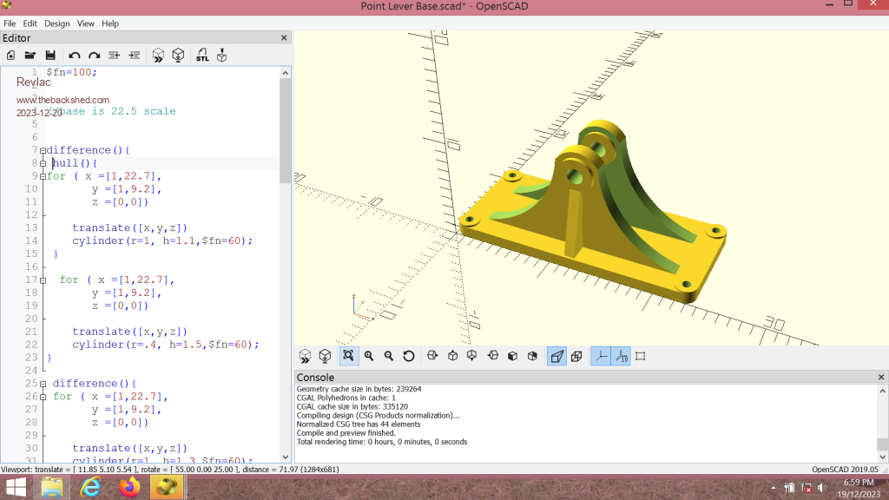The image size is (889, 500).
Task: Open the Design menu
Action: (57, 23)
